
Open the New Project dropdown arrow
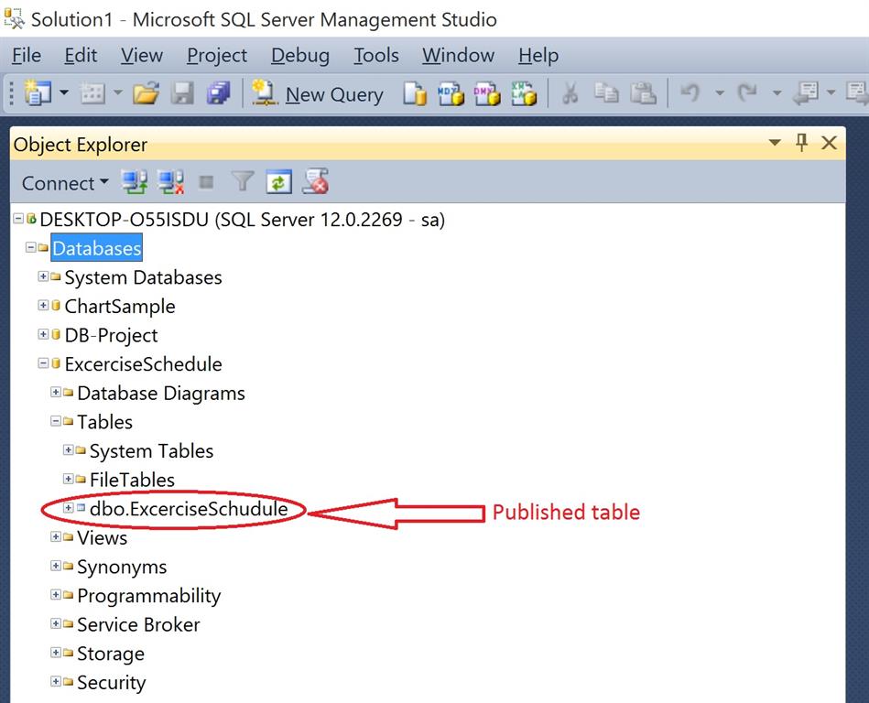(x=64, y=92)
